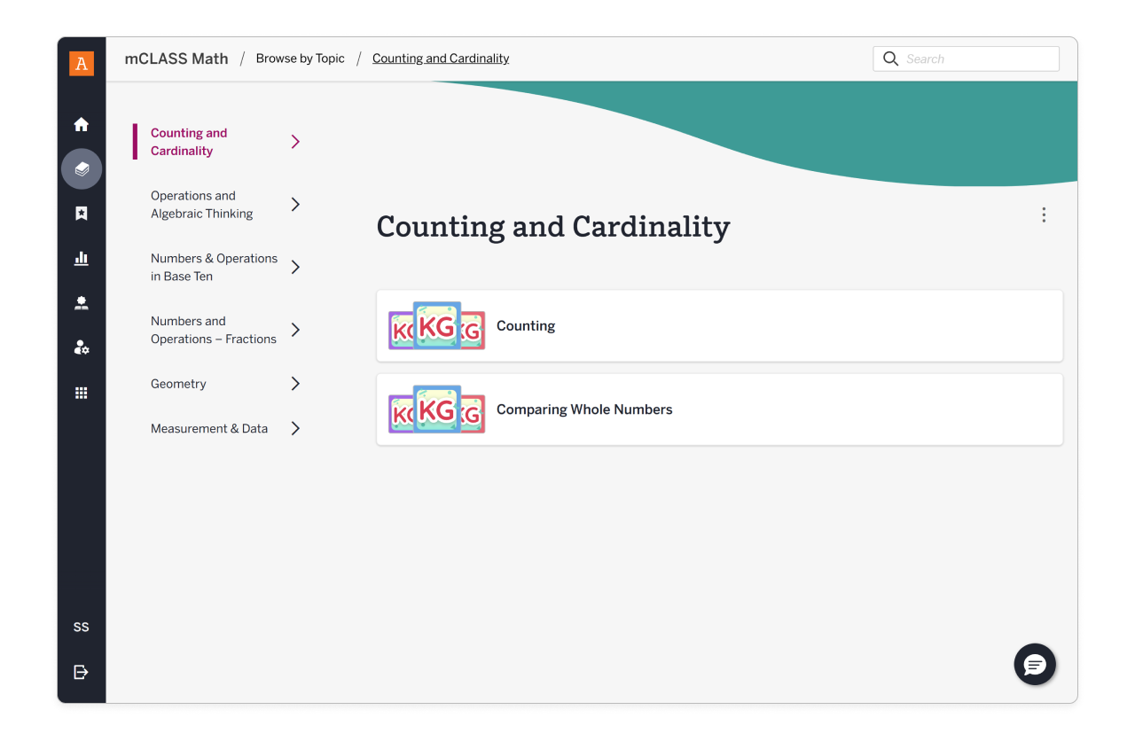The width and height of the screenshot is (1135, 741).
Task: Click the Amplify logo at the top
Action: point(81,63)
